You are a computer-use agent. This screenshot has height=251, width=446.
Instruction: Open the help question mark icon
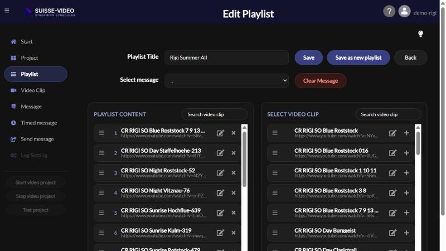(389, 11)
